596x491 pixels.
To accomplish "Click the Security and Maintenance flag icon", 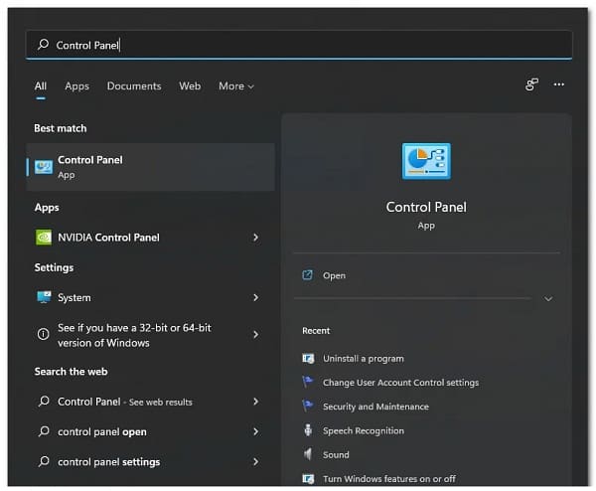I will pos(308,406).
